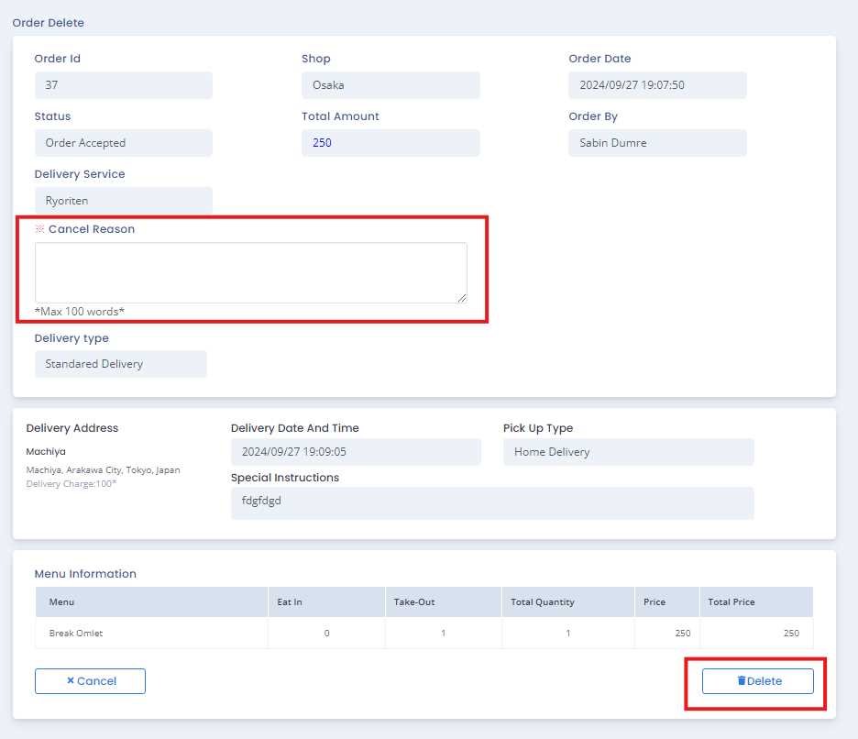Click the Special Instructions field

pos(492,502)
